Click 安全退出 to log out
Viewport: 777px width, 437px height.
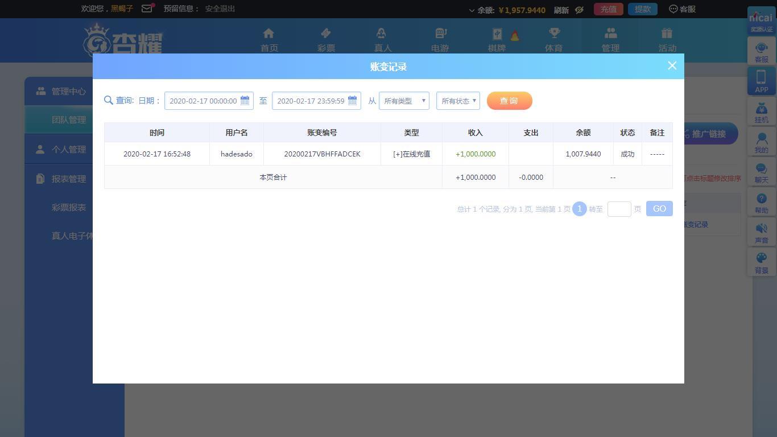click(x=220, y=9)
